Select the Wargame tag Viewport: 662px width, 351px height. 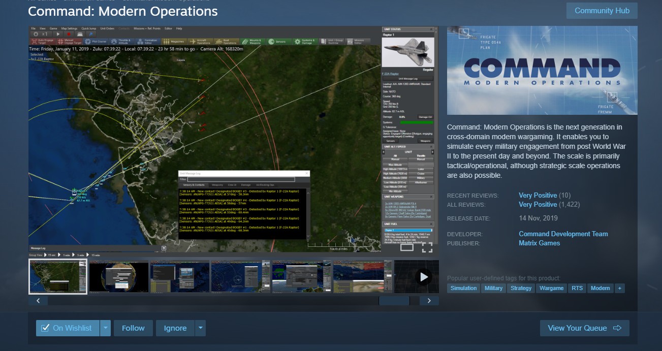551,288
